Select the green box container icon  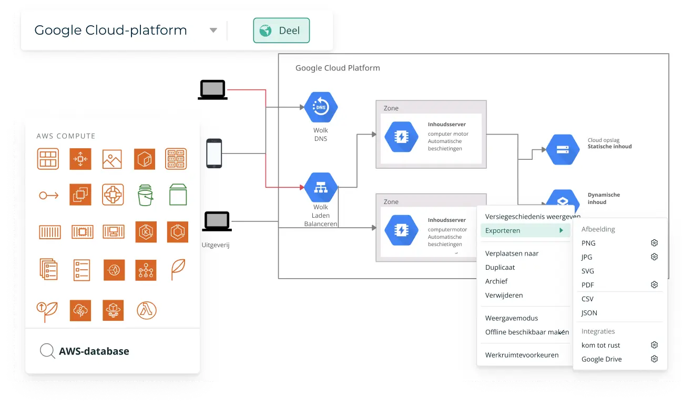pyautogui.click(x=178, y=194)
